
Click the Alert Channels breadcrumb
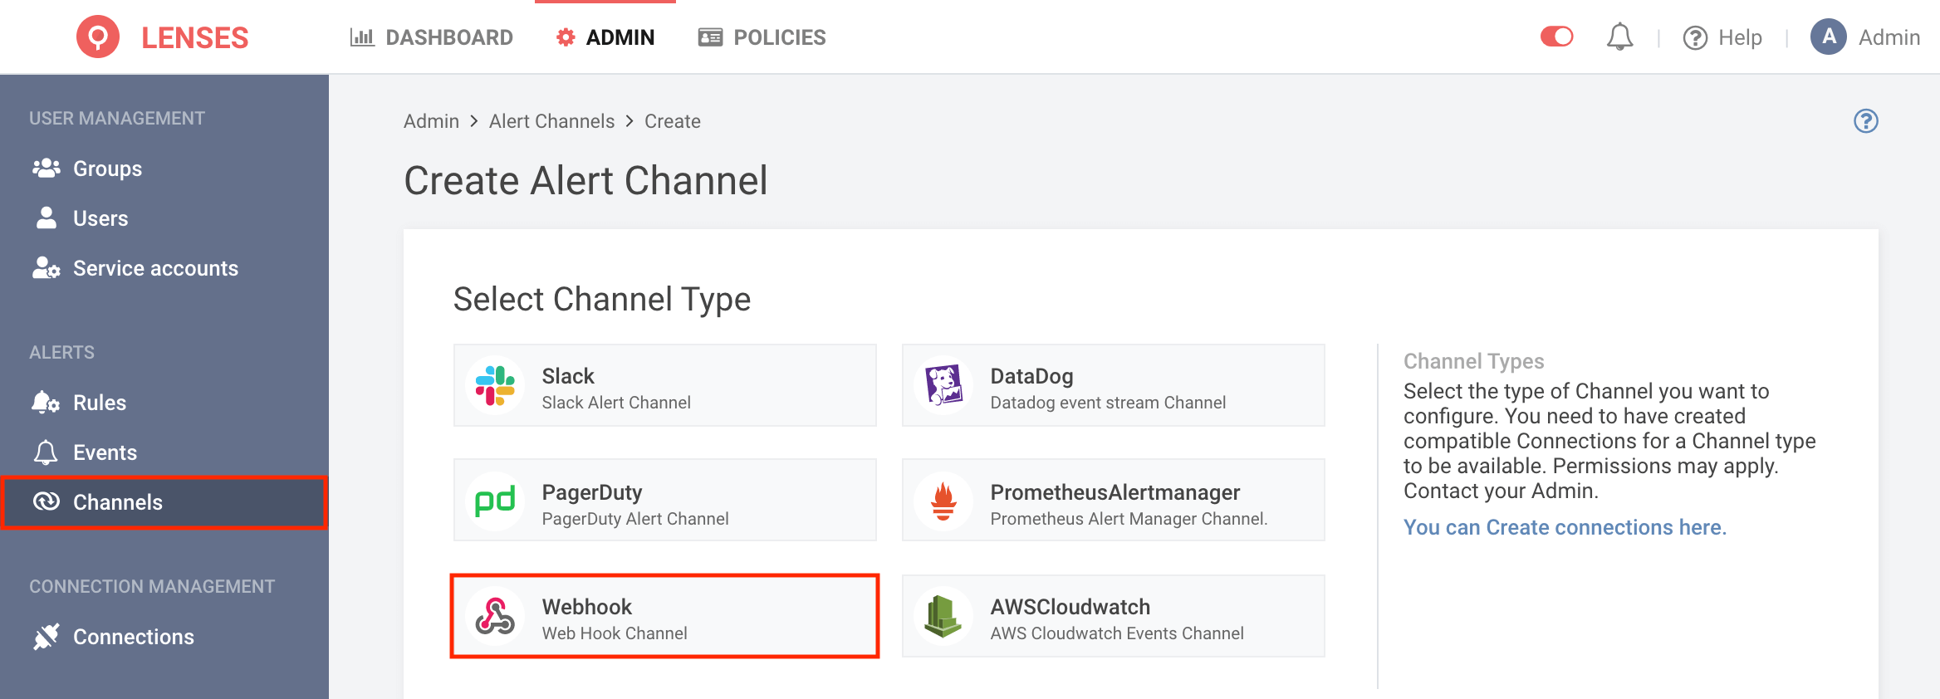point(551,121)
